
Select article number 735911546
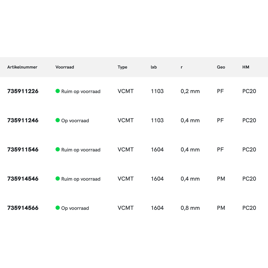click(x=23, y=150)
